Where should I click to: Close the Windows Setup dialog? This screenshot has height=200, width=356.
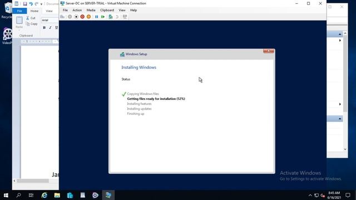[x=269, y=51]
